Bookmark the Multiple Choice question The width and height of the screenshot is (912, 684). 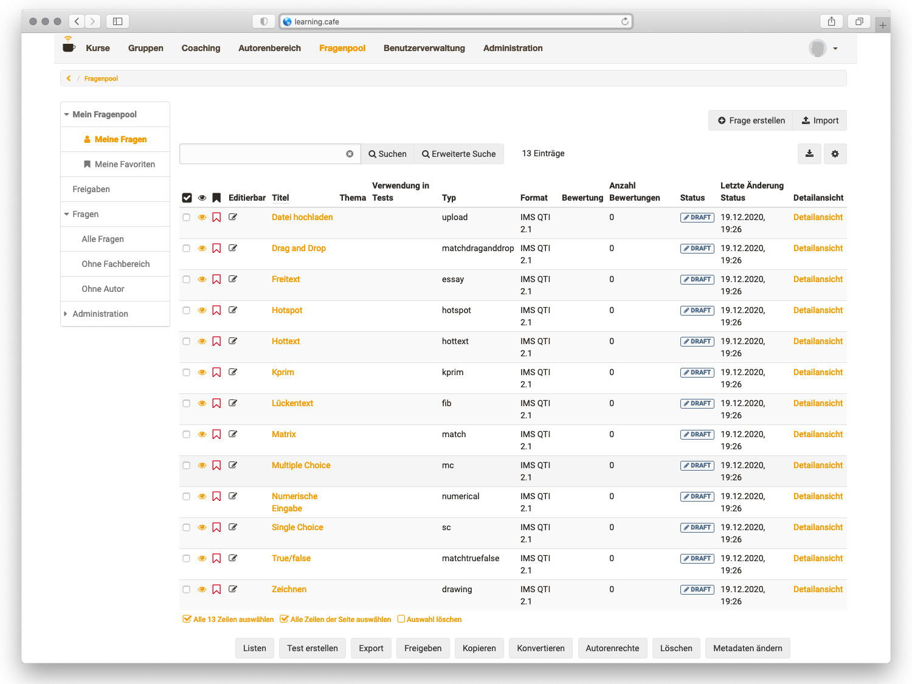pos(216,465)
